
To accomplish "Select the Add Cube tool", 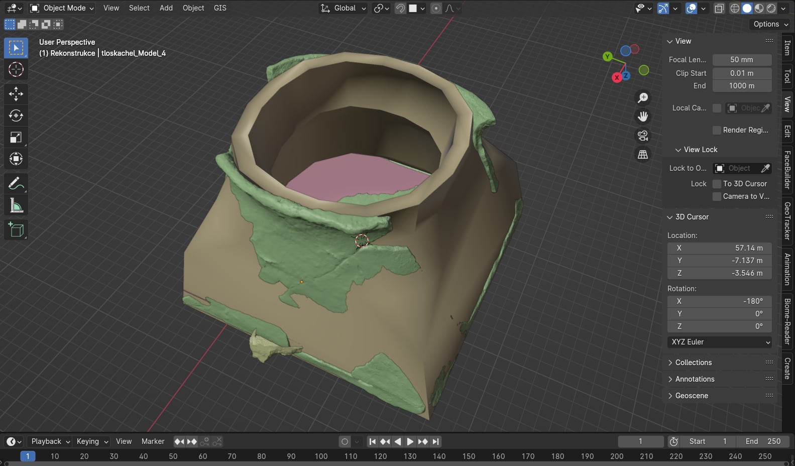I will 16,230.
